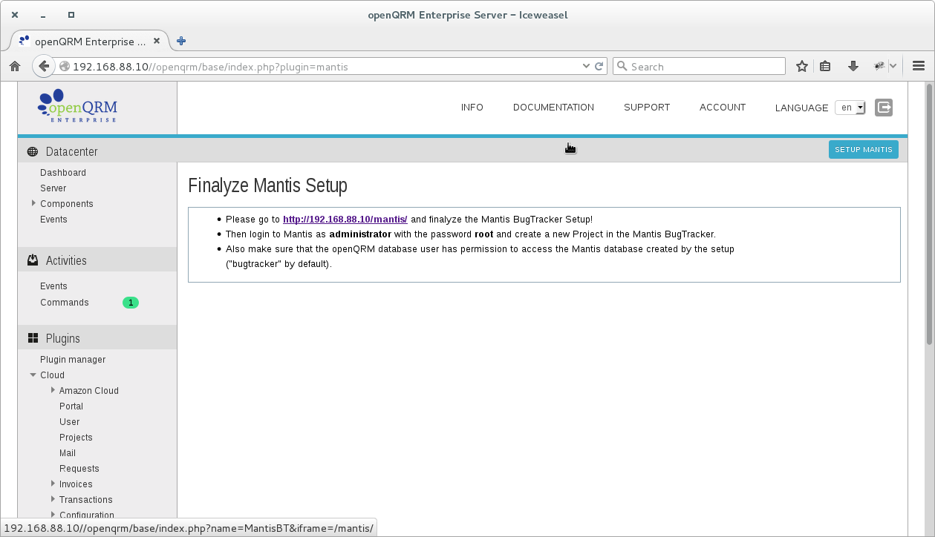Open the bookmarks list icon
The height and width of the screenshot is (537, 935).
click(x=825, y=66)
